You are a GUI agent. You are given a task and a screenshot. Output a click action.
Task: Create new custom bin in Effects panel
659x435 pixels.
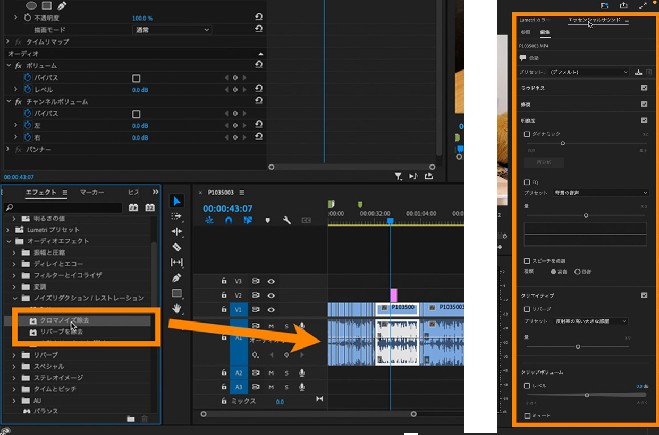pos(131,419)
